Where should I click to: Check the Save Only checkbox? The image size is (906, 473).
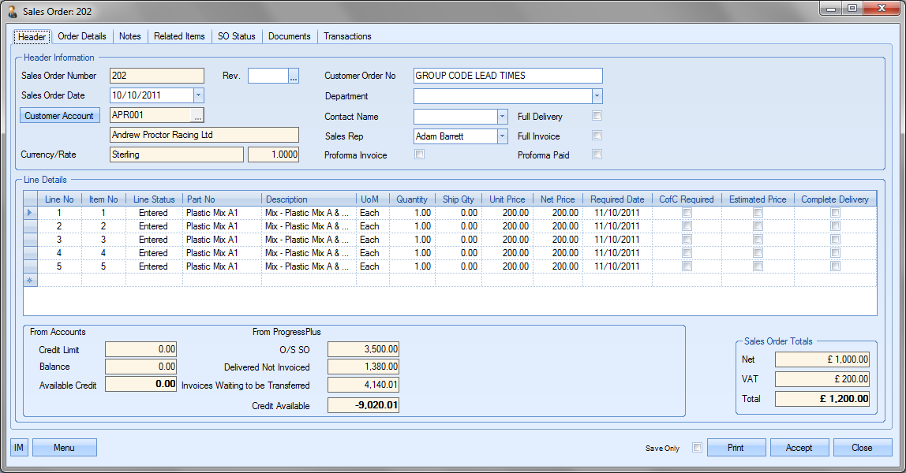coord(697,448)
